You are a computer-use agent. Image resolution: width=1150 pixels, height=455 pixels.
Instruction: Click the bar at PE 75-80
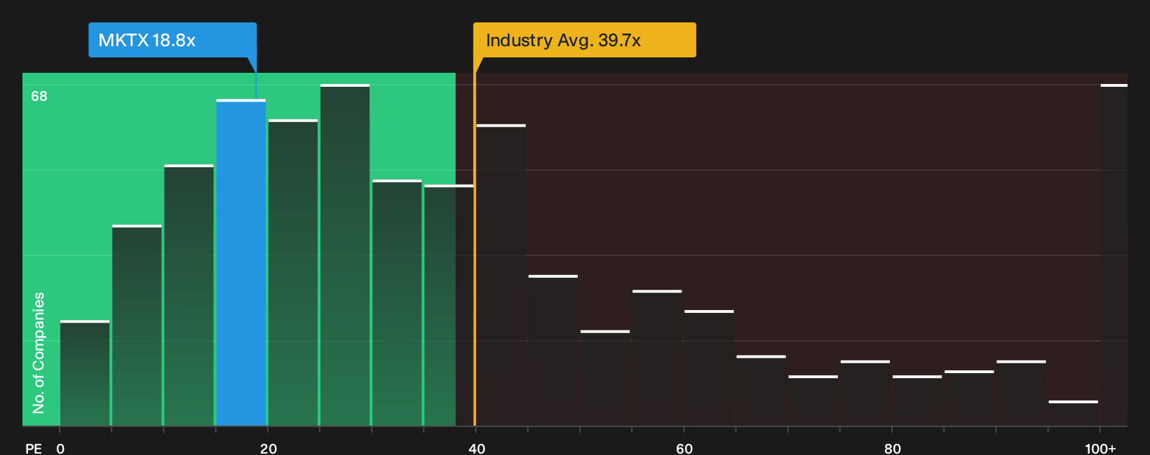point(865,393)
